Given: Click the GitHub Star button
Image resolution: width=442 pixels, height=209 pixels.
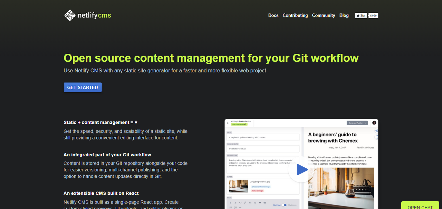Looking at the screenshot, I should click(361, 15).
